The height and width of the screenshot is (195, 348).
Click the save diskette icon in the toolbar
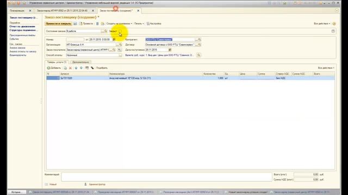pyautogui.click(x=75, y=24)
